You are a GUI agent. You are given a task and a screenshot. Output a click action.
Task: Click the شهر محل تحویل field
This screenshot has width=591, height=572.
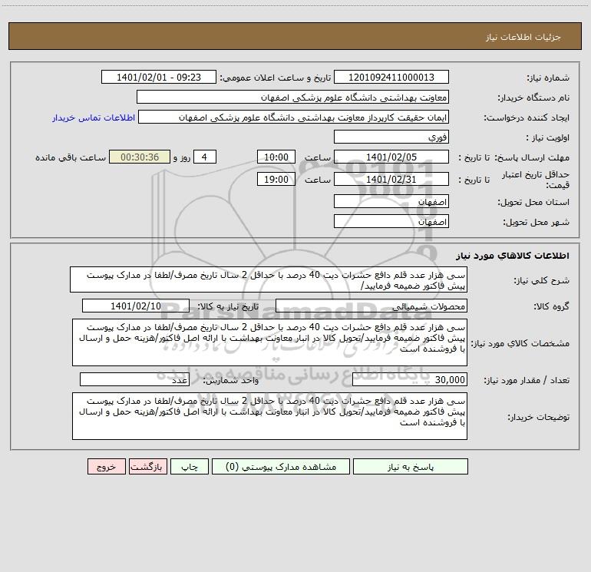(x=391, y=221)
